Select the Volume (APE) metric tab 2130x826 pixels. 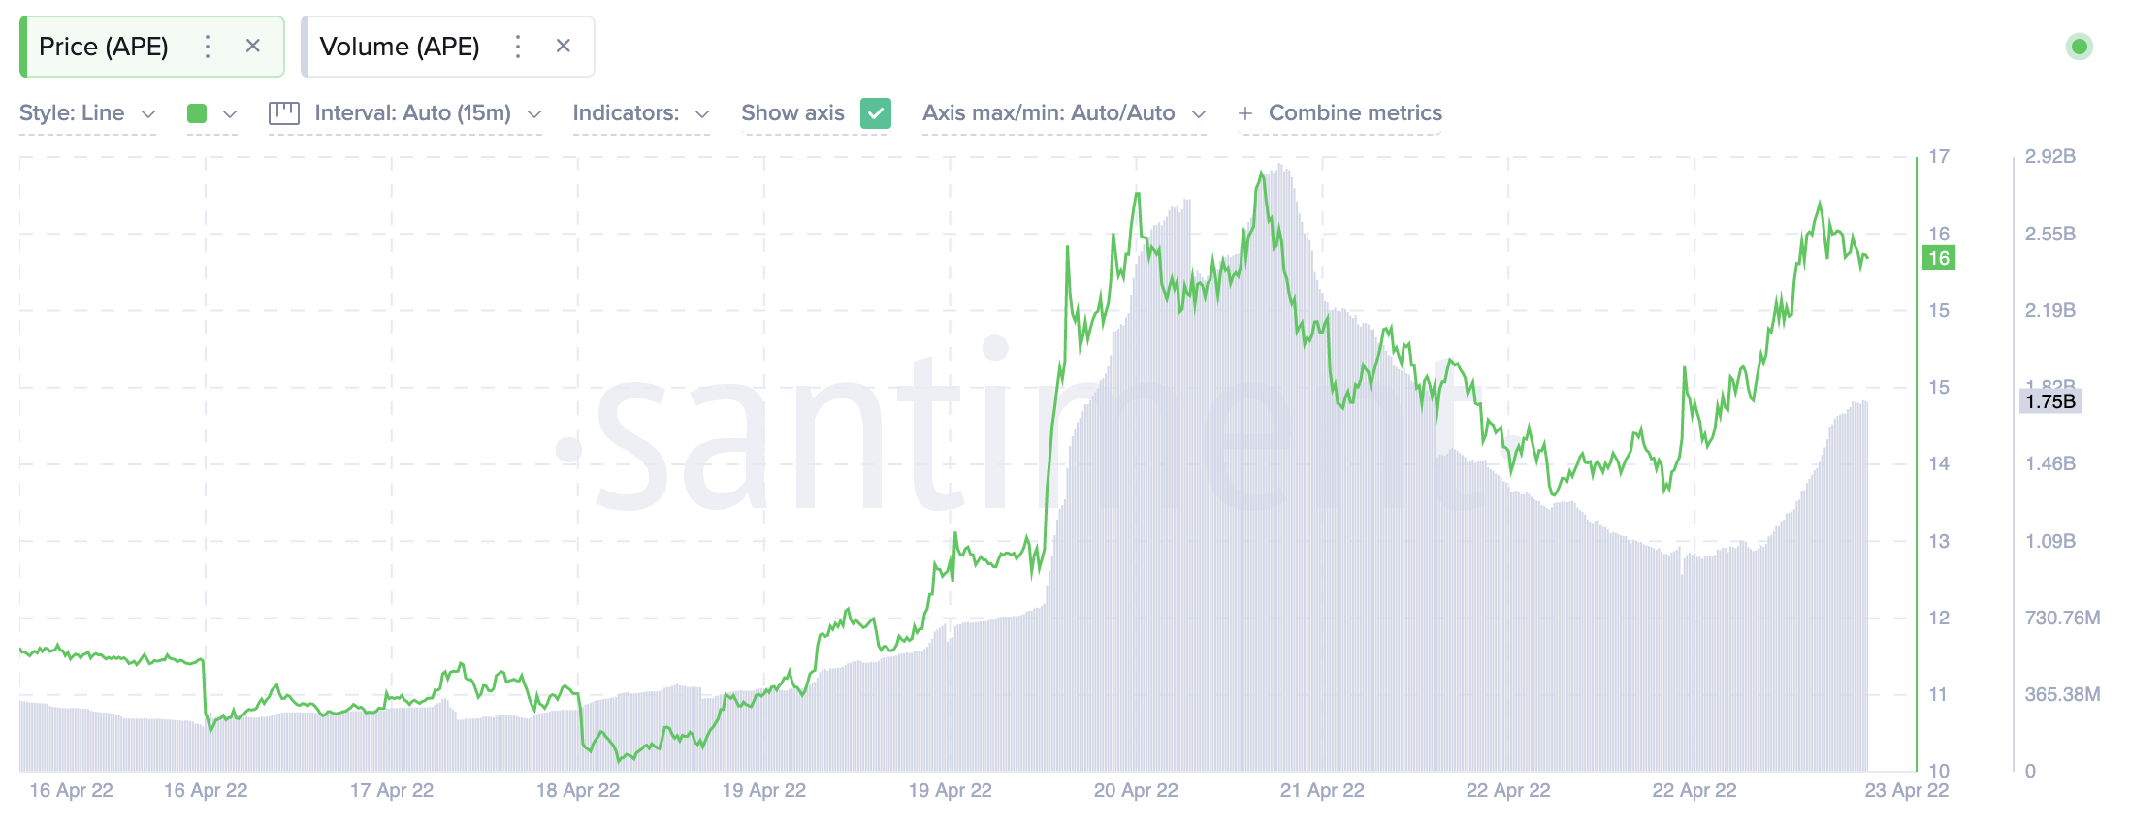pyautogui.click(x=400, y=47)
